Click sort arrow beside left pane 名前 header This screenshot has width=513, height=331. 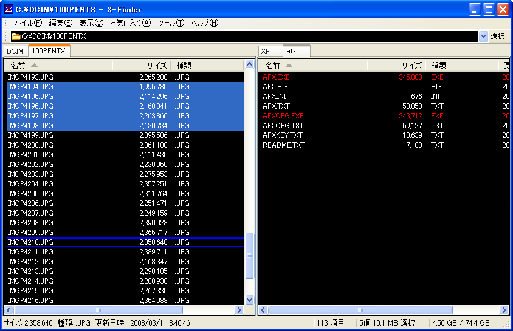(x=34, y=65)
